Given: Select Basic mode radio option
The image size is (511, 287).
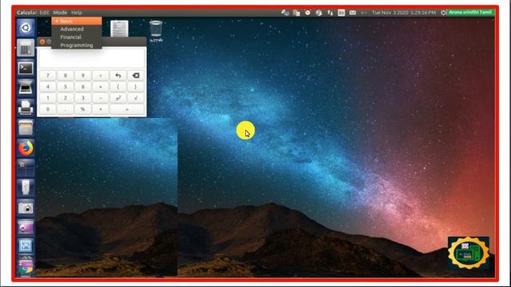Looking at the screenshot, I should pos(77,22).
